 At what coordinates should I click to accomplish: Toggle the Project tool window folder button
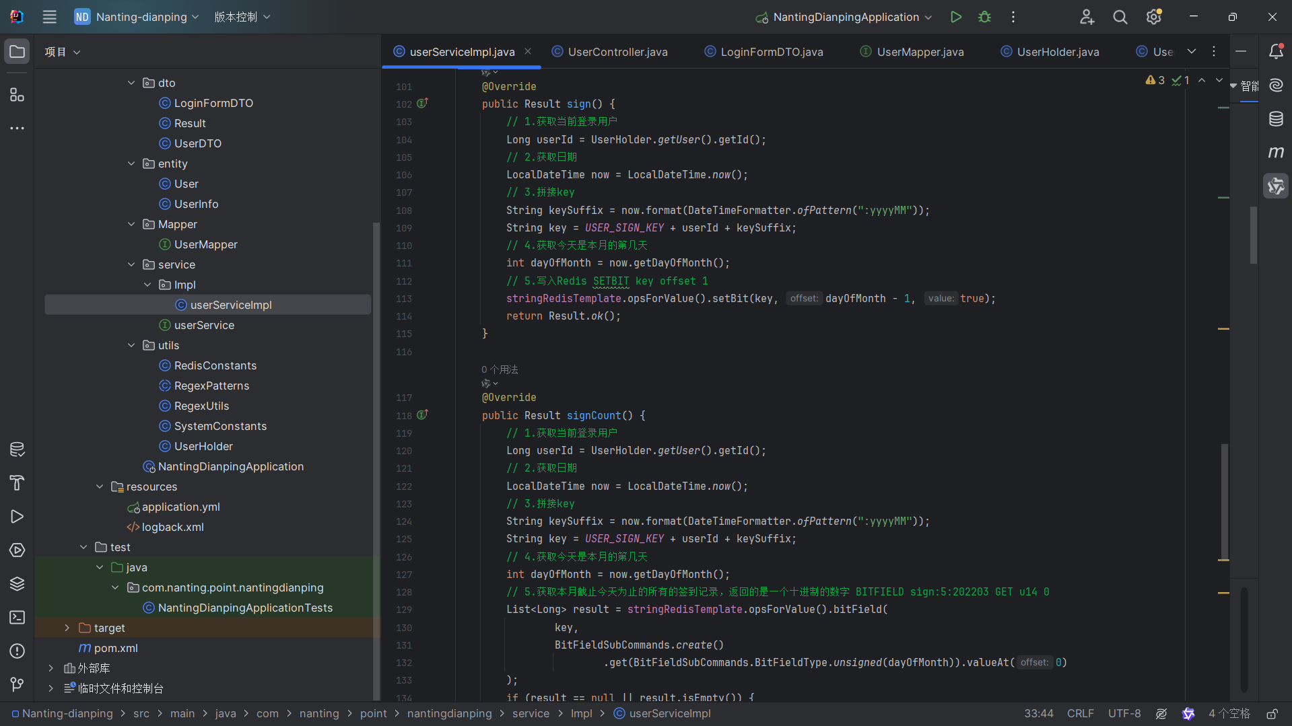(x=17, y=52)
